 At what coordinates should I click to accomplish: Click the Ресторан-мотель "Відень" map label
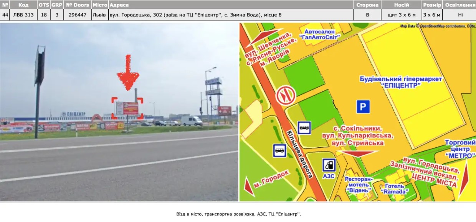pyautogui.click(x=359, y=184)
